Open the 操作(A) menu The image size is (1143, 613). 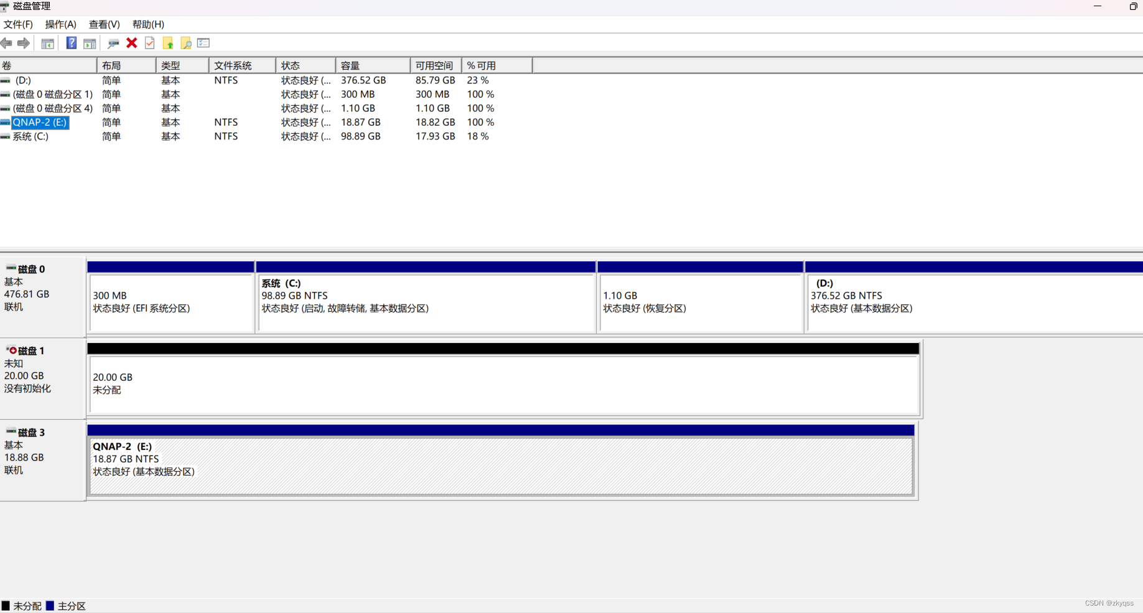[x=60, y=24]
